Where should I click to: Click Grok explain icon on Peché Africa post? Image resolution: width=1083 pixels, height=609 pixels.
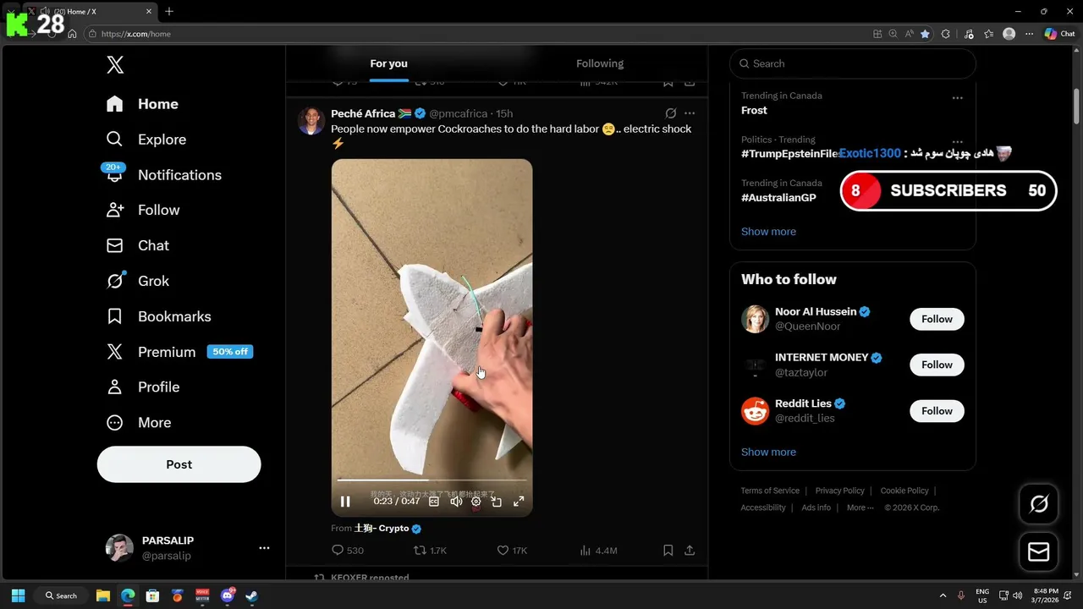pyautogui.click(x=671, y=113)
